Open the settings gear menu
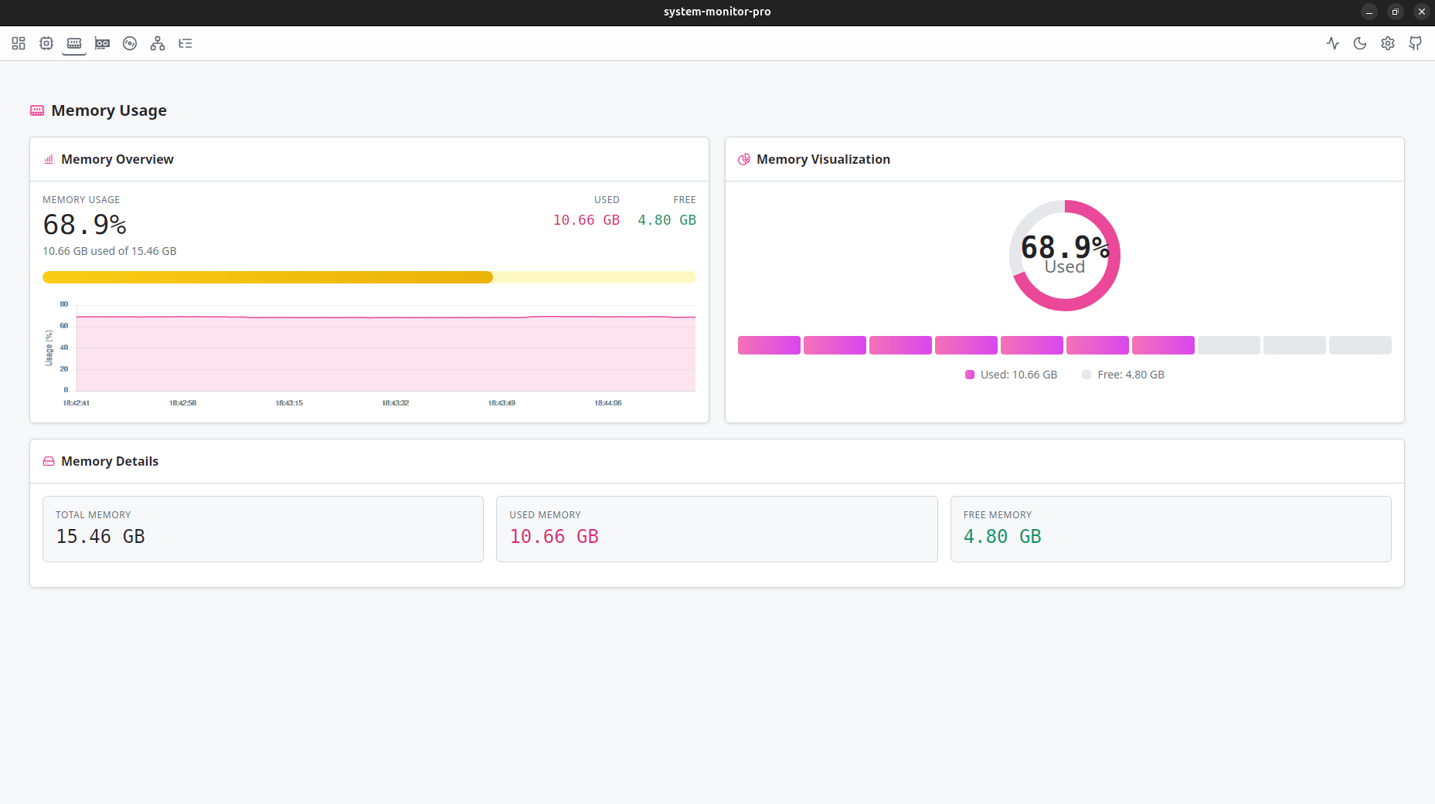 pos(1387,43)
